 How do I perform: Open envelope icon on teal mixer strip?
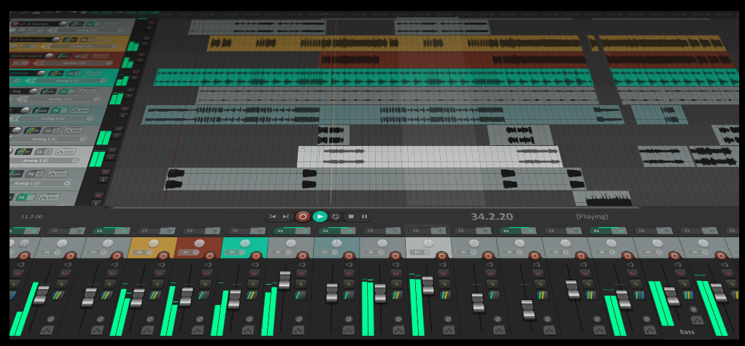247,330
